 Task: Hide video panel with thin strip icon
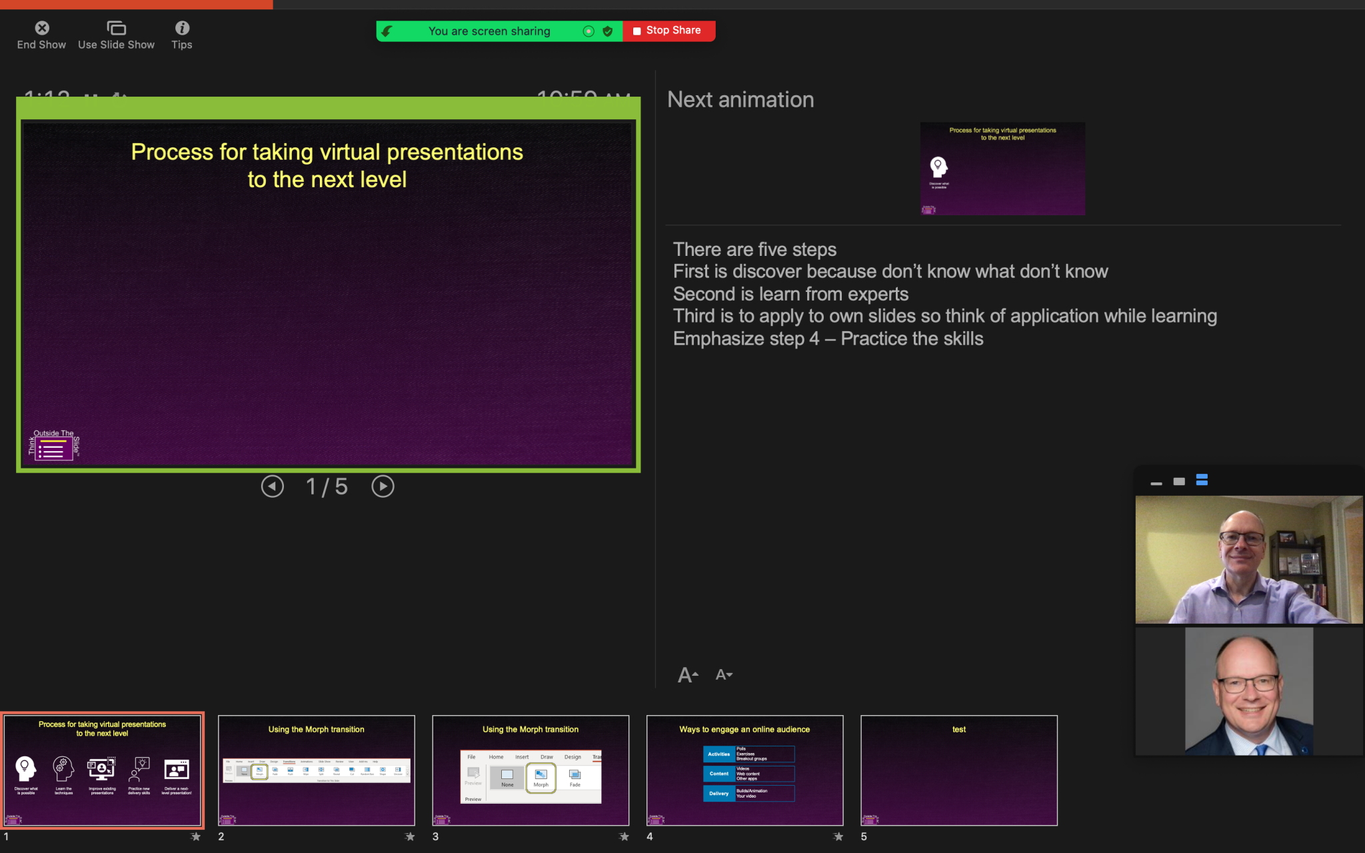[x=1156, y=482]
